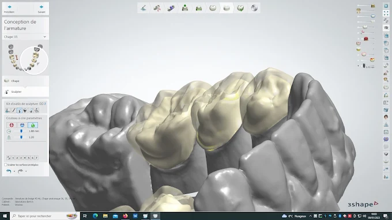This screenshot has height=220, width=392.
Task: Open the insertion direction workflow step
Action: [171, 8]
